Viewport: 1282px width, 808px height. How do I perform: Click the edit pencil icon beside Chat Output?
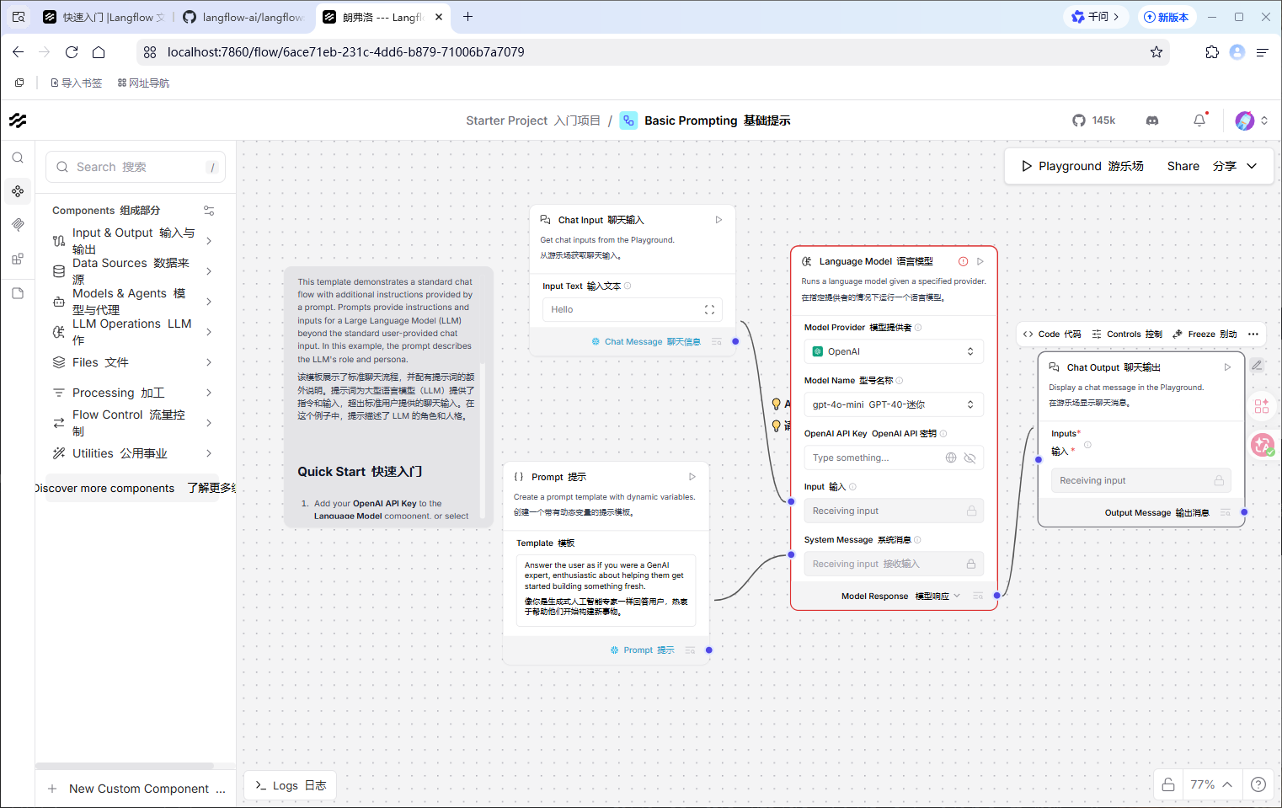(1257, 366)
